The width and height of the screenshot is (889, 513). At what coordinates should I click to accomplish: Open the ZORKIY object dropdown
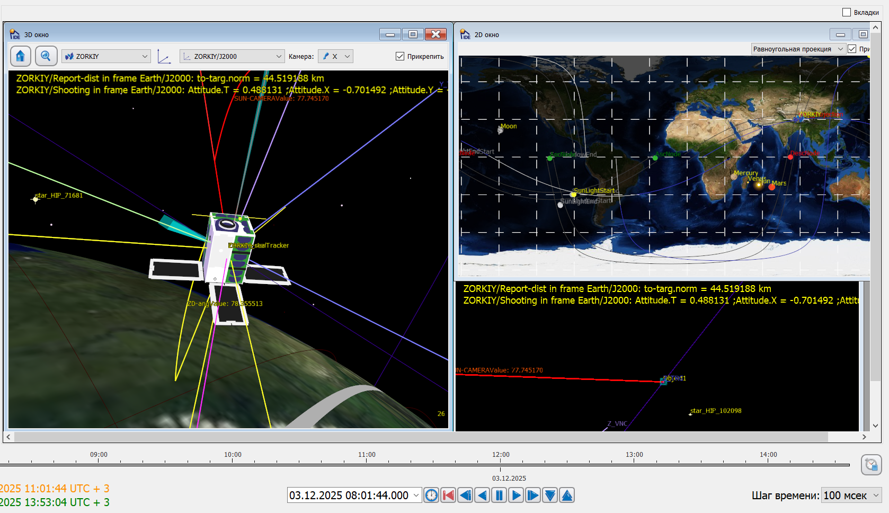pyautogui.click(x=106, y=56)
